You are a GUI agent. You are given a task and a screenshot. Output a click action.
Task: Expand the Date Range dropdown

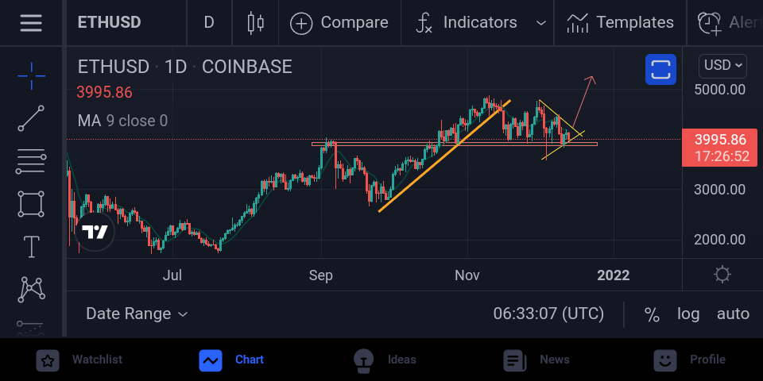click(x=137, y=314)
